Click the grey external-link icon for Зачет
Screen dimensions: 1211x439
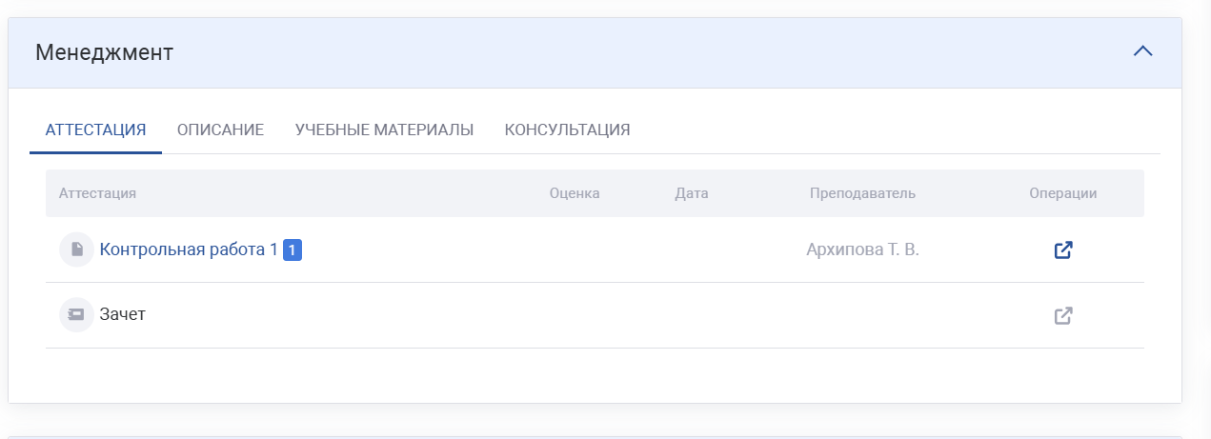[x=1063, y=315]
